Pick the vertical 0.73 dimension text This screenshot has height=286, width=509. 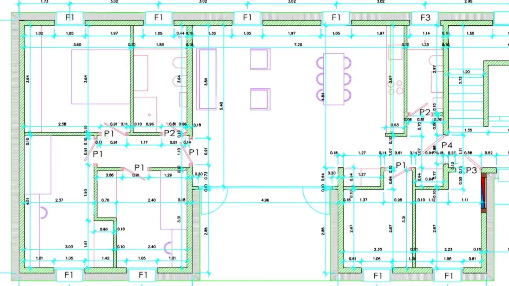point(206,175)
